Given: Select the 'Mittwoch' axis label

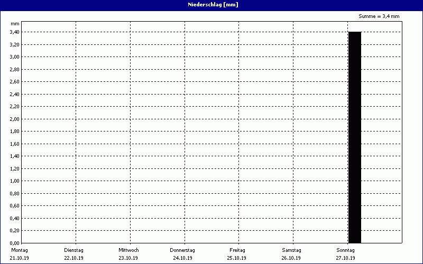Looking at the screenshot, I should [128, 250].
